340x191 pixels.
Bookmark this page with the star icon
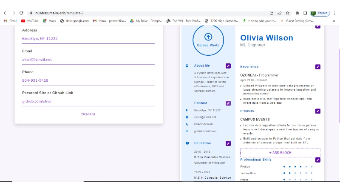point(287,13)
